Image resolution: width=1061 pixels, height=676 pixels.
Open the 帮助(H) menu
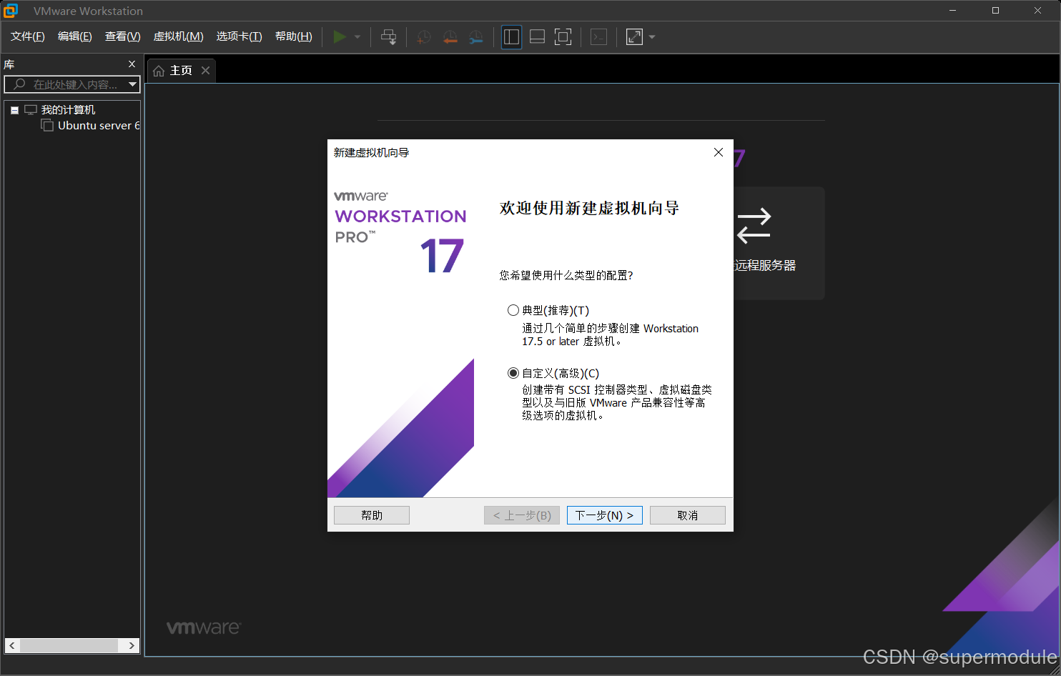[294, 36]
